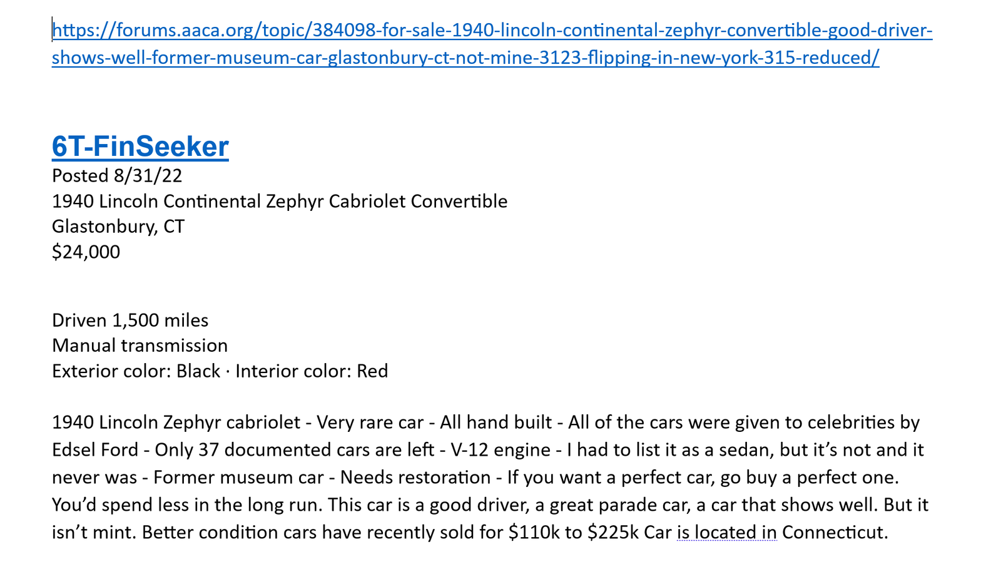
Task: Click the underlined "is located in" phrase
Action: point(726,533)
